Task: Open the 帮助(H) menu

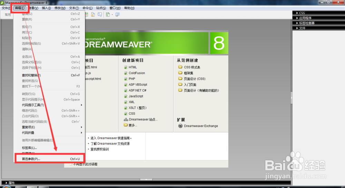Action: click(x=129, y=8)
